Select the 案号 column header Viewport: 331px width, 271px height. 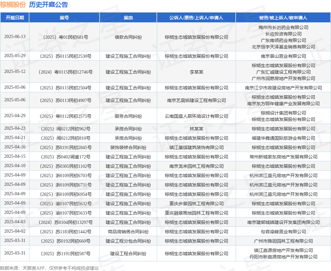point(64,18)
